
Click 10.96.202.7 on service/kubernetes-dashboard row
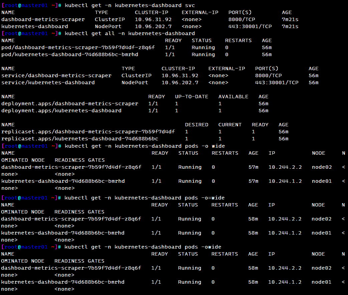(180, 83)
